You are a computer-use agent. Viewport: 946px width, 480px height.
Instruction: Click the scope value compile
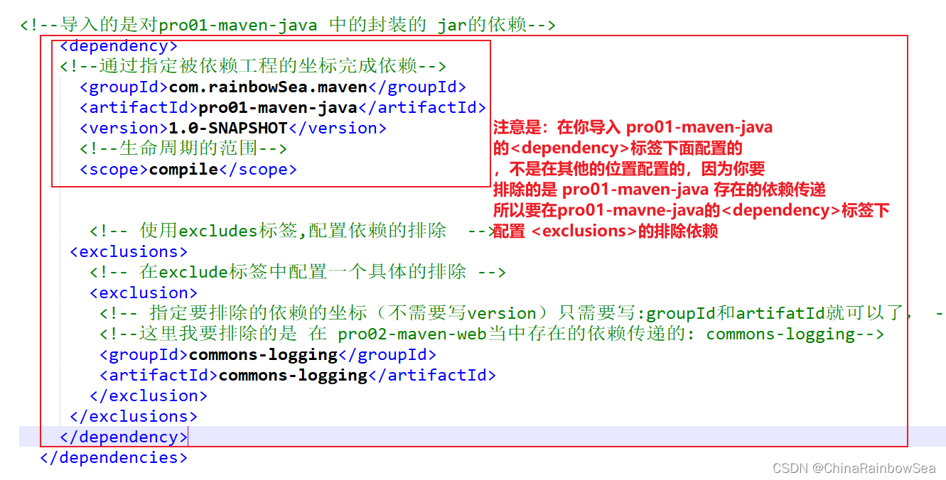(x=183, y=170)
